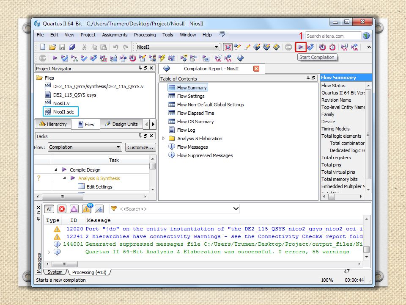Click the Redo arrow icon

(126, 47)
